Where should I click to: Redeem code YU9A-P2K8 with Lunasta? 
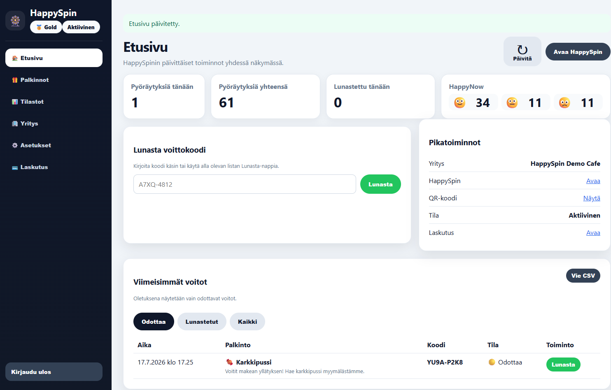pyautogui.click(x=563, y=364)
